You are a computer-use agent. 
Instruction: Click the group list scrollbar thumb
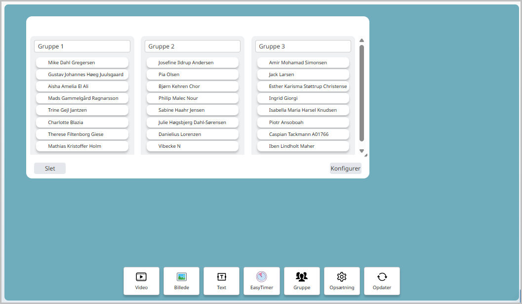[362, 93]
